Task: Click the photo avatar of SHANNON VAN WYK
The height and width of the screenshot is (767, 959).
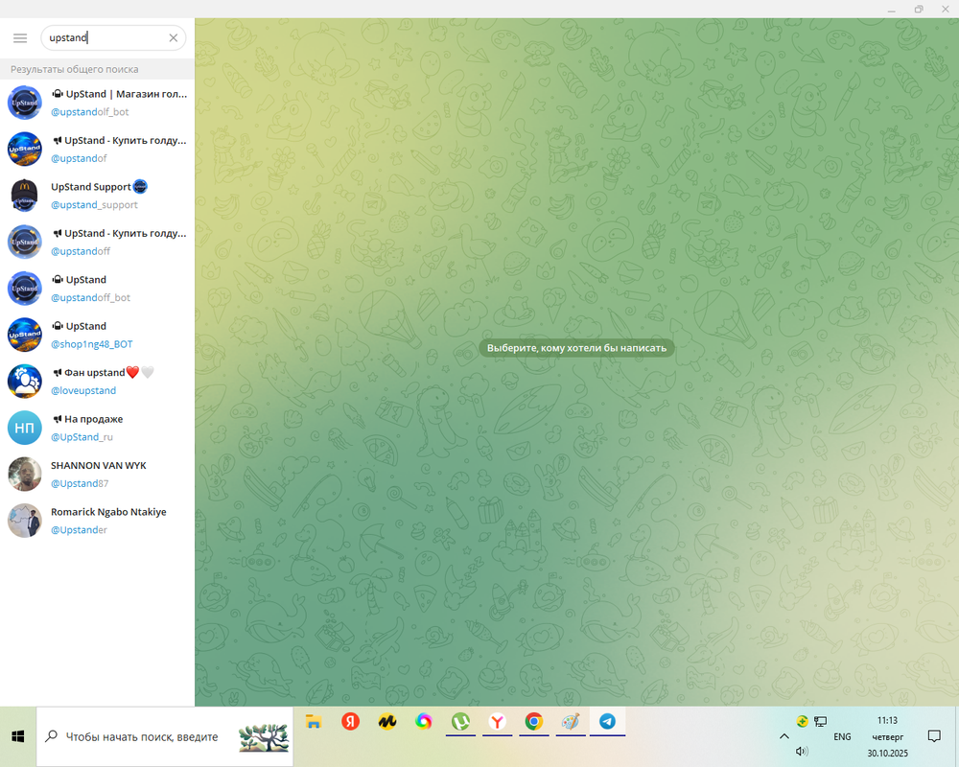Action: coord(25,475)
